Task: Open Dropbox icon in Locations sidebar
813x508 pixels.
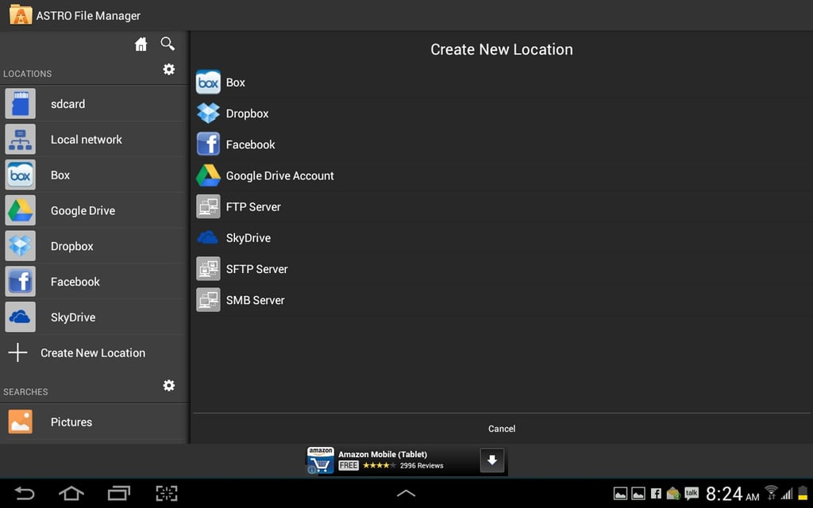Action: (x=20, y=246)
